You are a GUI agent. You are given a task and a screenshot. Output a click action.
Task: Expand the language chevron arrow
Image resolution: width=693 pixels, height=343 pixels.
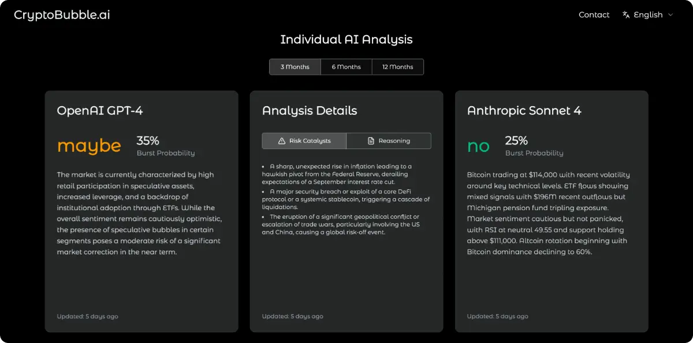670,15
